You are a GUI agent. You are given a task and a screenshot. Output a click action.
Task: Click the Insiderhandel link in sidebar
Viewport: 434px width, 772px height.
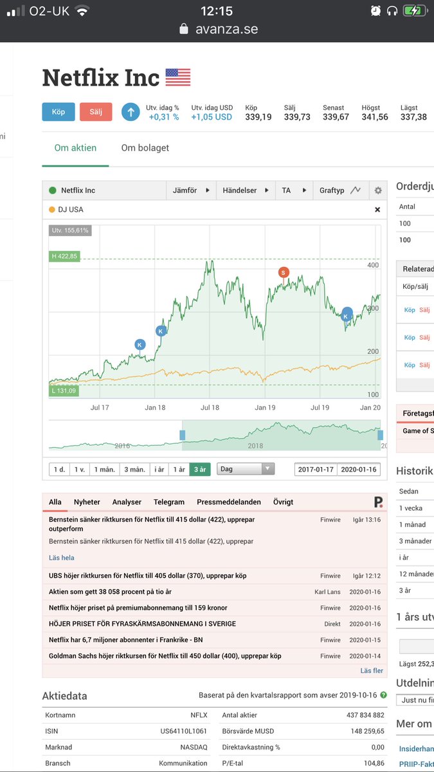[417, 748]
